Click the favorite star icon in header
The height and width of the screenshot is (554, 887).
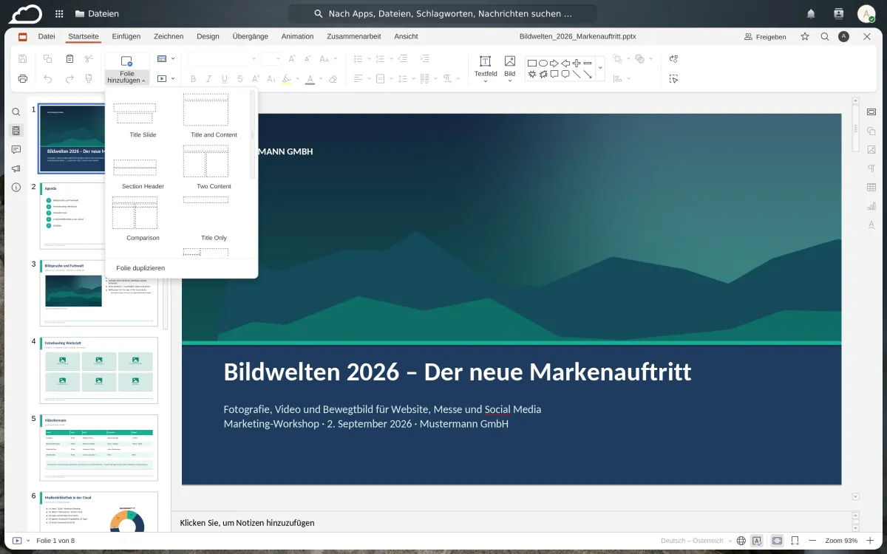[x=805, y=36]
